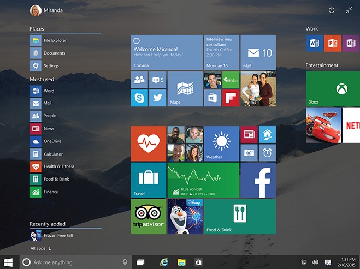This screenshot has width=360, height=269.
Task: Launch Word from Most used list
Action: pos(42,91)
